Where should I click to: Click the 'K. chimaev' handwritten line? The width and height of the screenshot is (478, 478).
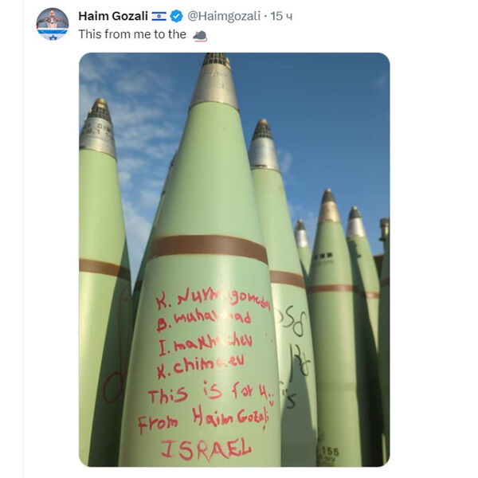tap(200, 366)
